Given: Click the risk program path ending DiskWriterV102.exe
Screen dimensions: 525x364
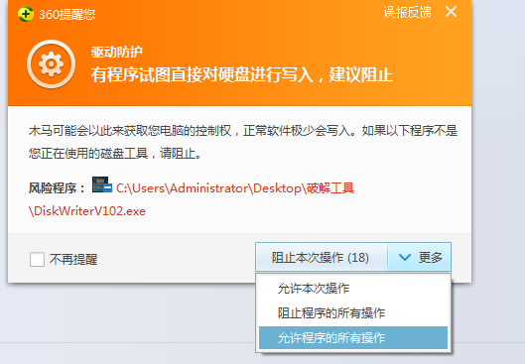Looking at the screenshot, I should [192, 199].
